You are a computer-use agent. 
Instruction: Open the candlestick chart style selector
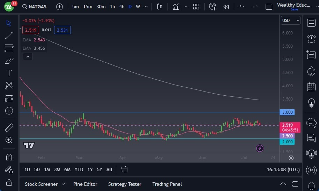click(160, 7)
